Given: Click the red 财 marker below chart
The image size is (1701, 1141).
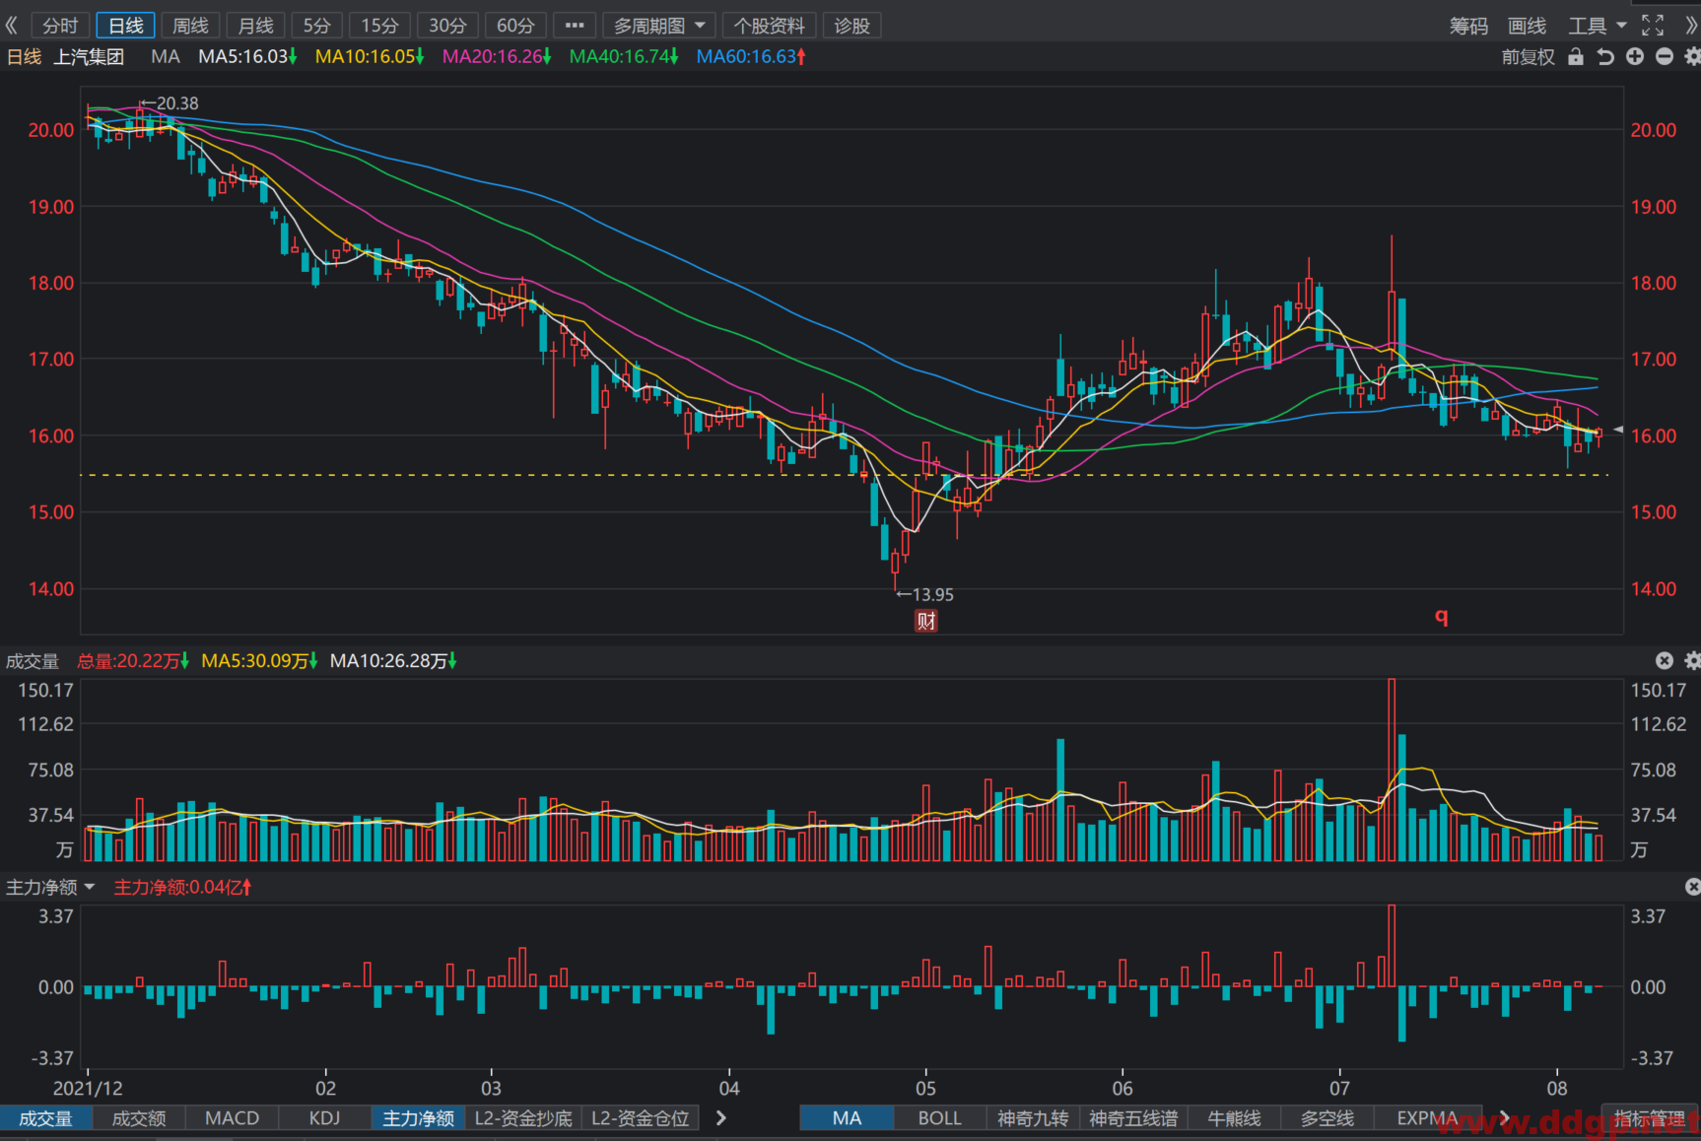Looking at the screenshot, I should pyautogui.click(x=926, y=621).
